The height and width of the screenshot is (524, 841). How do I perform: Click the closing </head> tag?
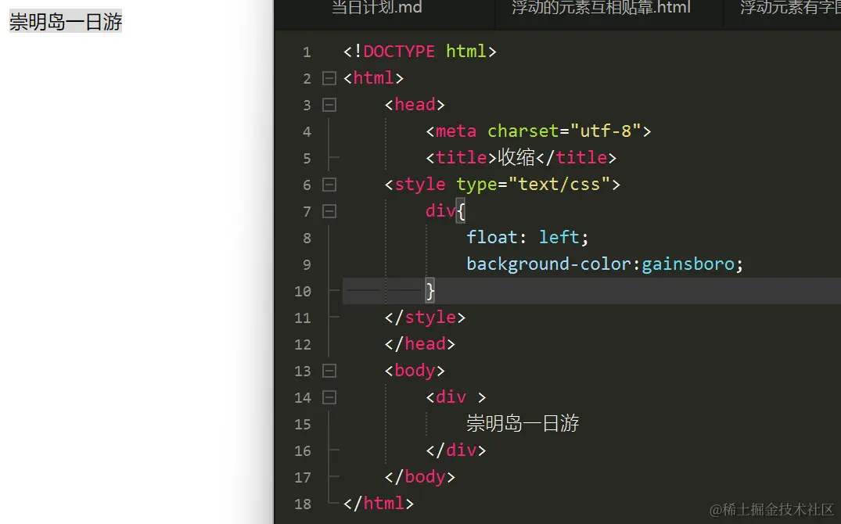(x=420, y=344)
